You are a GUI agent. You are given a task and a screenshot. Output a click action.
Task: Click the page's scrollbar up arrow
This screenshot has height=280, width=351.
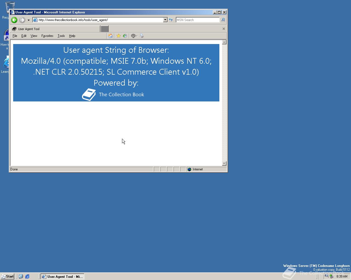coord(224,42)
